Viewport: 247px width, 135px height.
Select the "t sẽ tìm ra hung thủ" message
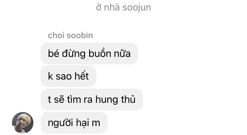coord(92,99)
